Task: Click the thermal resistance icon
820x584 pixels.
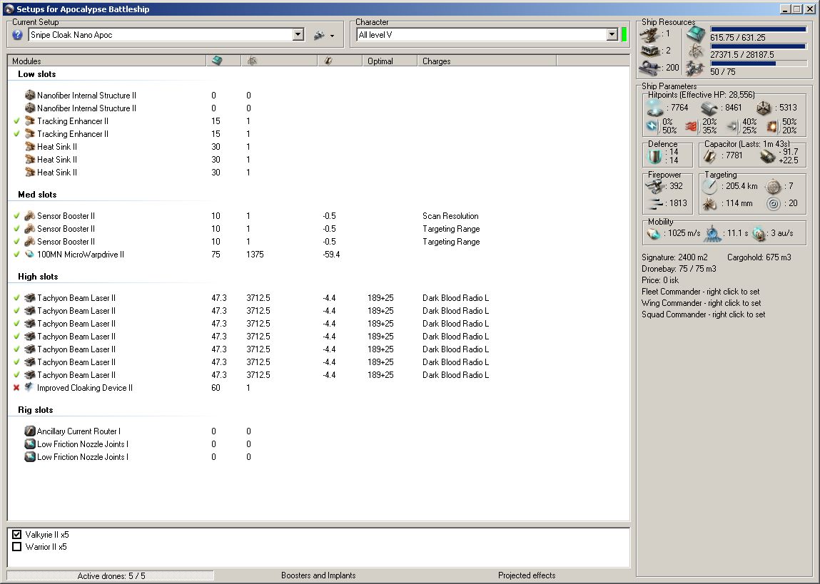Action: (692, 126)
